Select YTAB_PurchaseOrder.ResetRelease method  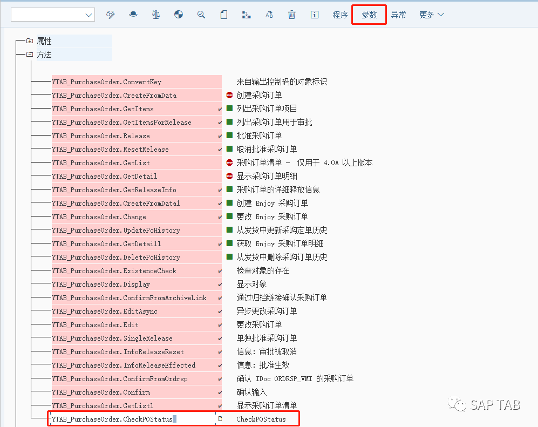point(137,150)
